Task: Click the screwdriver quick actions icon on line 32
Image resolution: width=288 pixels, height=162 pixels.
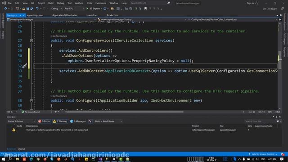Action: click(x=25, y=66)
